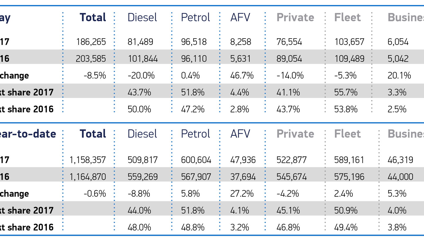Image resolution: width=424 pixels, height=239 pixels.
Task: Click the diesel figure 101,844
Action: click(143, 59)
